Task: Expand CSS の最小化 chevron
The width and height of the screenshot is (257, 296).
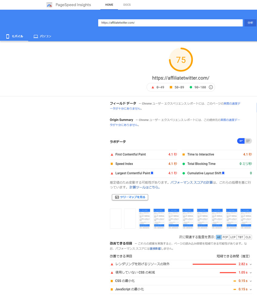Action: coord(251,281)
